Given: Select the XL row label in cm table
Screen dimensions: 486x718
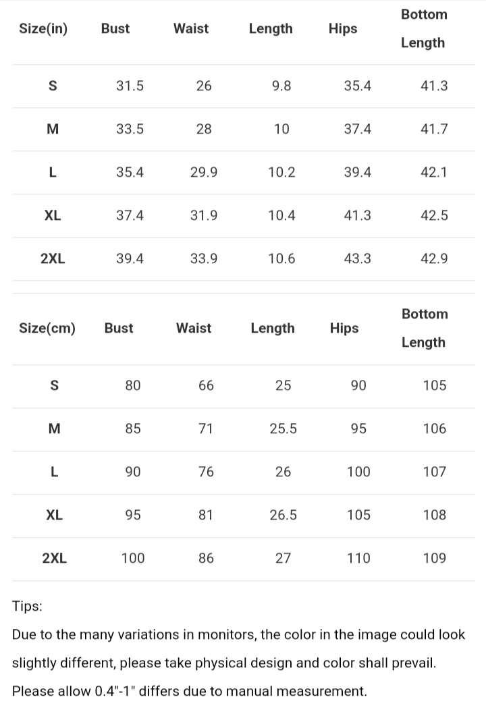Looking at the screenshot, I should tap(54, 515).
